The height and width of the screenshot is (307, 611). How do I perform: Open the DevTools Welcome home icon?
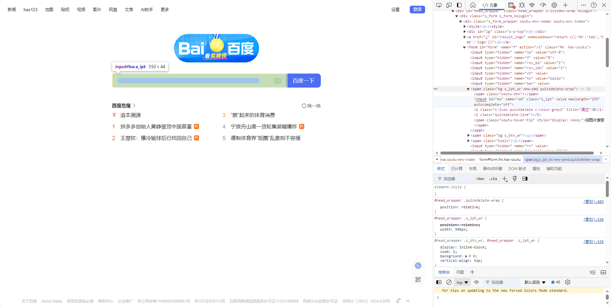click(473, 5)
